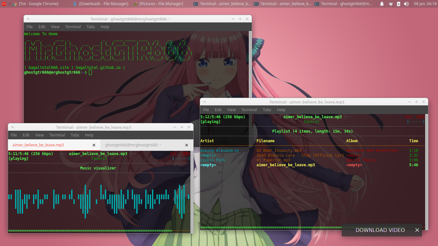Open the View menu in the welcome terminal
Screen dimensions: 438x246
click(55, 27)
